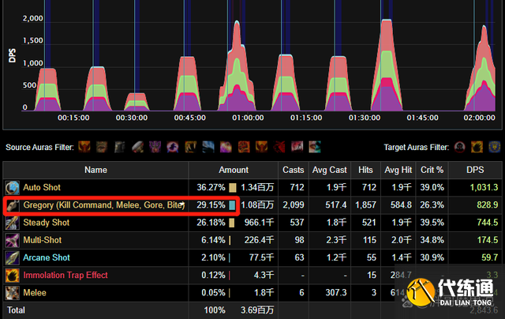505x319 pixels.
Task: Expand the Gregory pet ability breakdown
Action: 103,205
